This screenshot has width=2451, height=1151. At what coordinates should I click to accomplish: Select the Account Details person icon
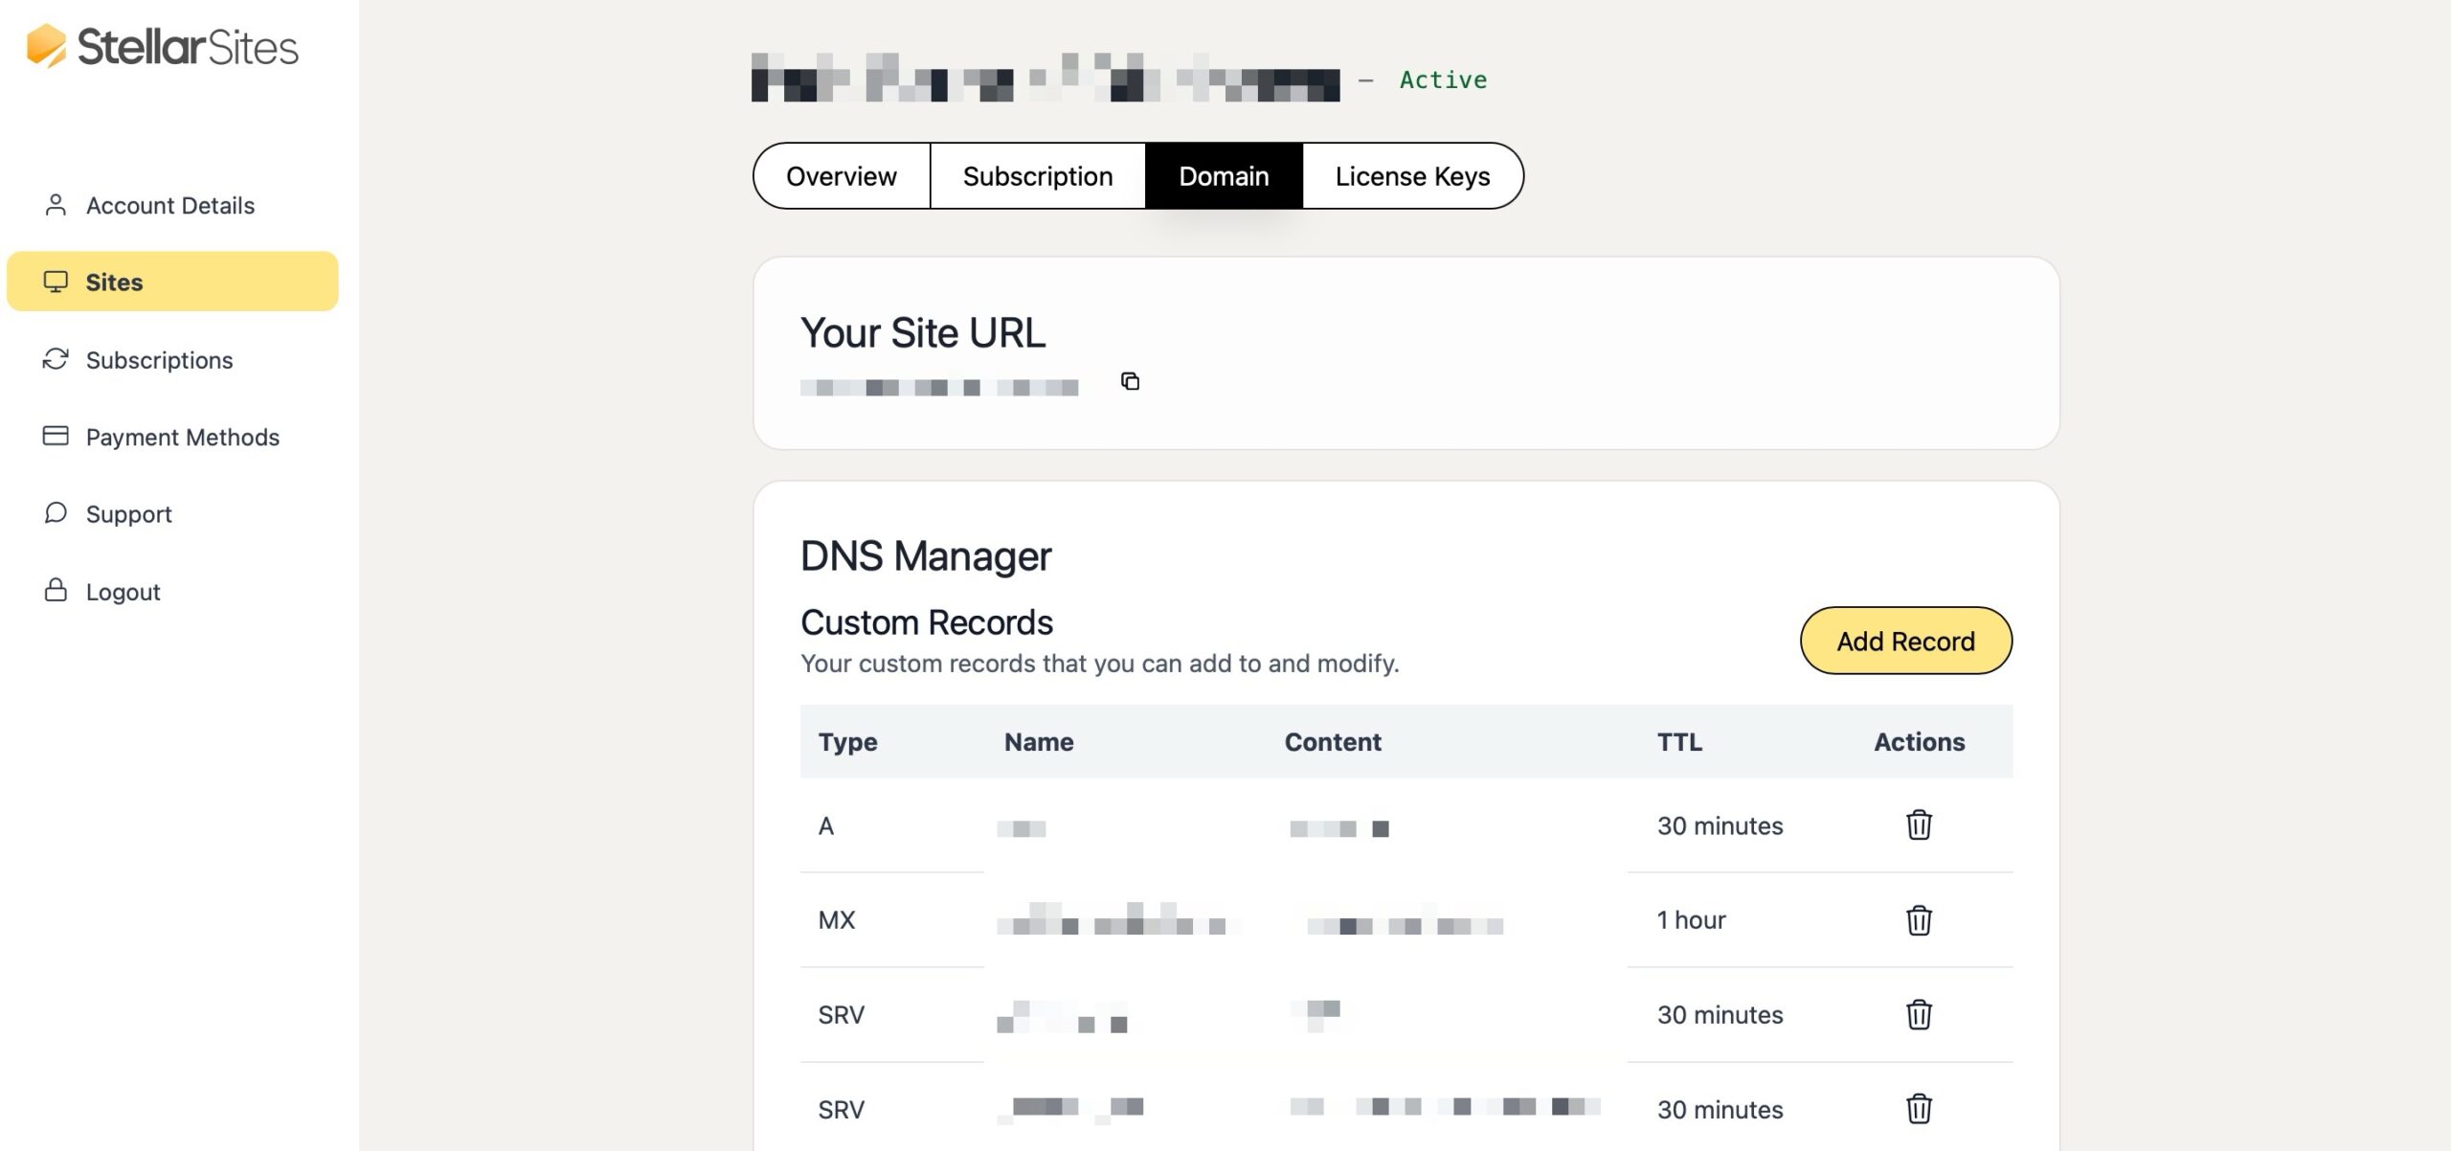tap(55, 204)
